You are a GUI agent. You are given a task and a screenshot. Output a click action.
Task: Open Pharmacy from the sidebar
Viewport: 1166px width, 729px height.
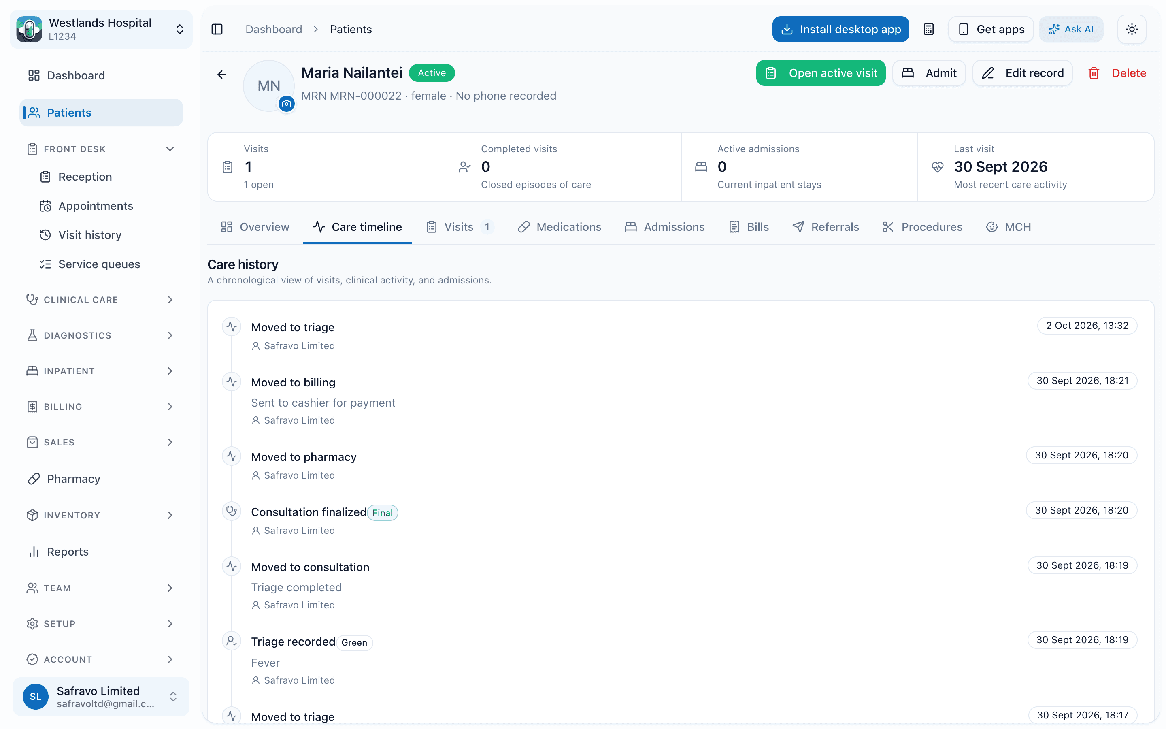(101, 479)
